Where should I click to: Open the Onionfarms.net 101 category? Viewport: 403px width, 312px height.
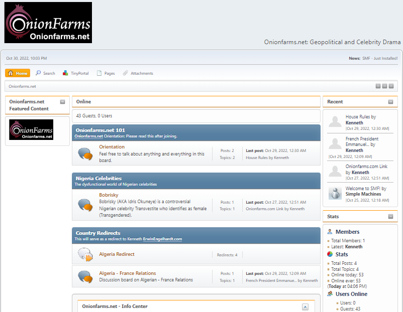(x=100, y=130)
